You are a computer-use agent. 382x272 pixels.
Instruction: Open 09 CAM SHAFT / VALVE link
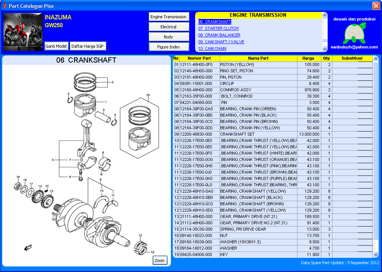[x=221, y=42]
